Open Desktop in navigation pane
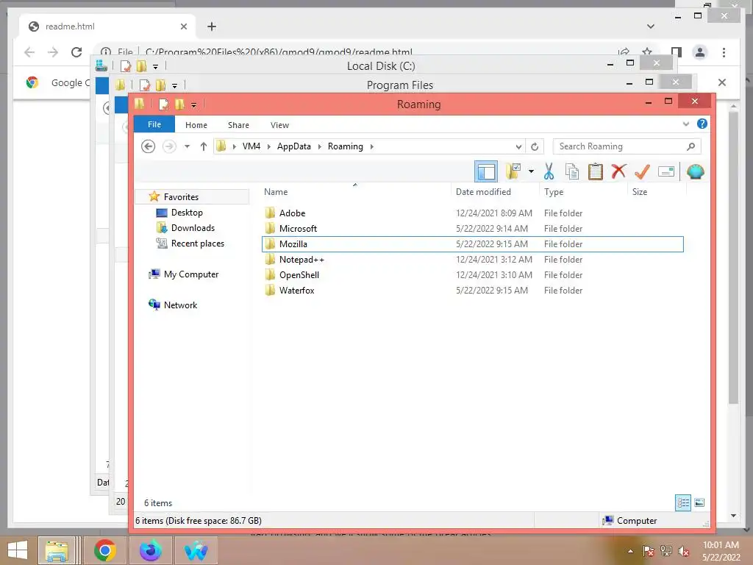This screenshot has width=753, height=565. pos(187,213)
